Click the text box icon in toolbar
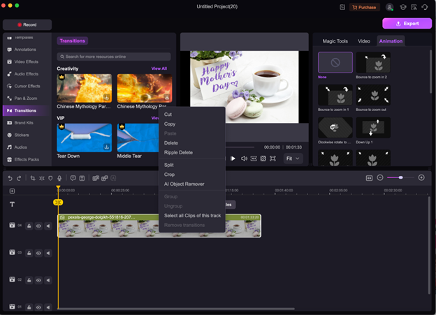Viewport: 436px width, 315px height. pos(82,178)
